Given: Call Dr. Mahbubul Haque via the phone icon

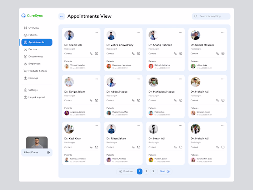Looking at the screenshot, I should click(x=175, y=100).
